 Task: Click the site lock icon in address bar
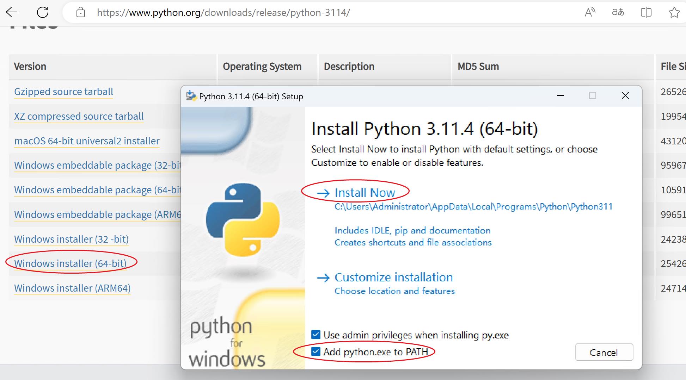81,13
